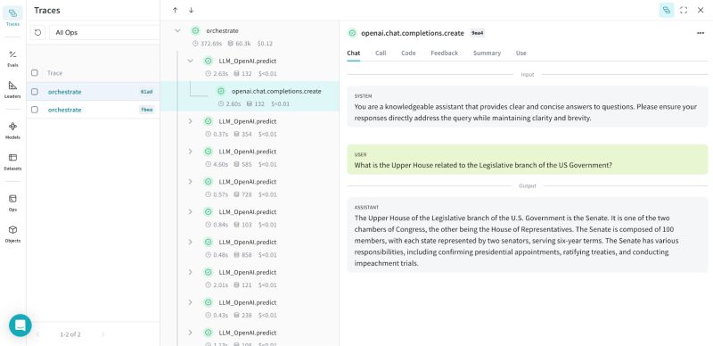Check the orchestrate 61ad trace checkbox

point(35,92)
